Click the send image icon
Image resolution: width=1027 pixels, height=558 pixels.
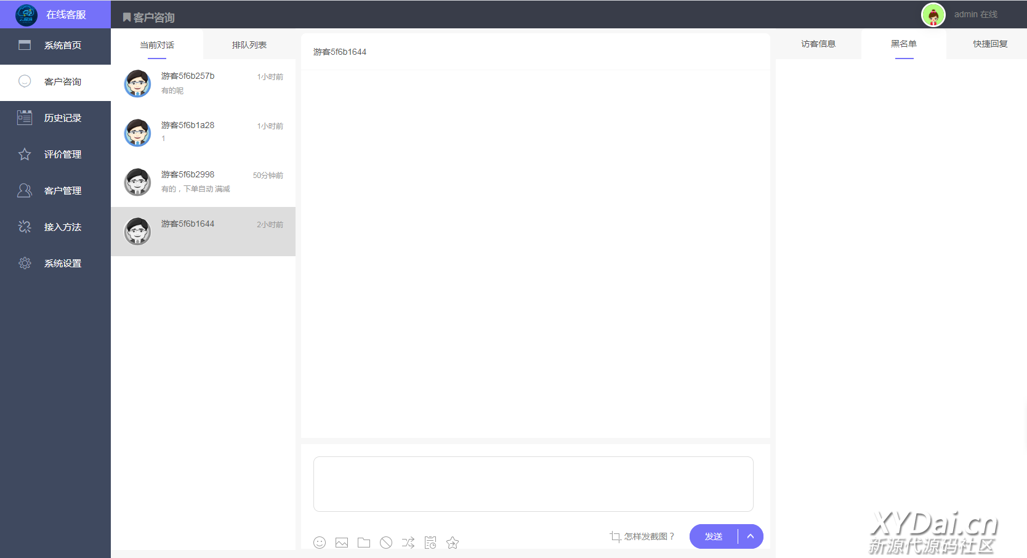coord(342,543)
